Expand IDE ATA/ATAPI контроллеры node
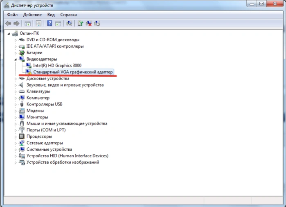This screenshot has width=286, height=207. tap(16, 47)
